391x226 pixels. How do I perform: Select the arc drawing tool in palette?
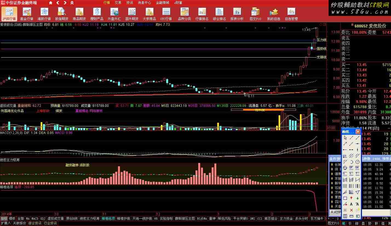point(351,162)
